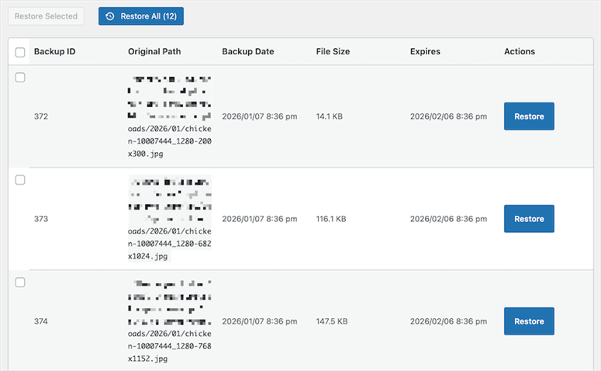Image resolution: width=601 pixels, height=371 pixels.
Task: Restore backup 372
Action: 529,116
